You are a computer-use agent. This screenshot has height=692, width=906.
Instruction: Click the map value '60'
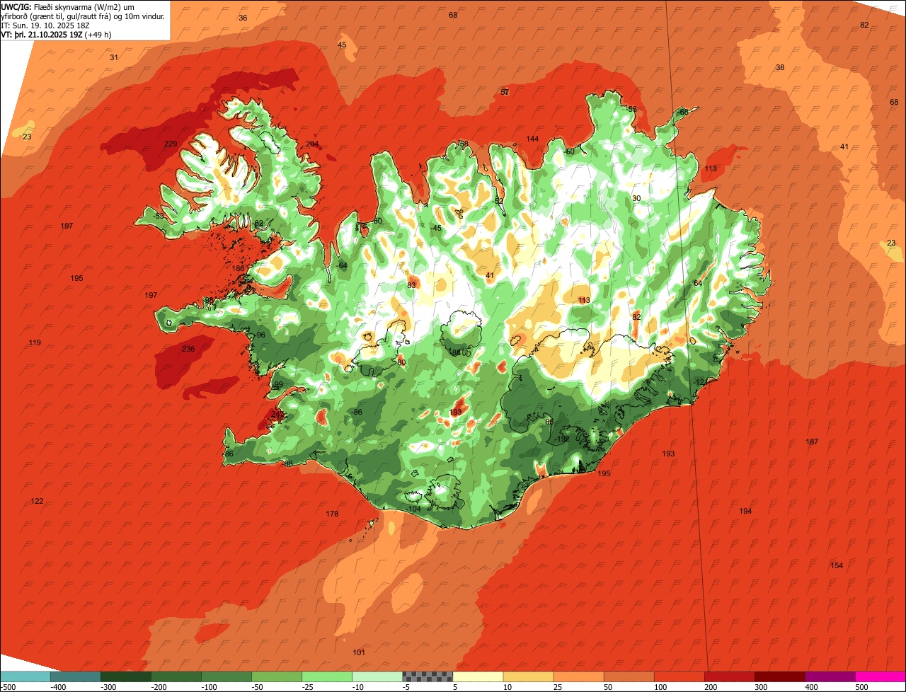coord(377,221)
